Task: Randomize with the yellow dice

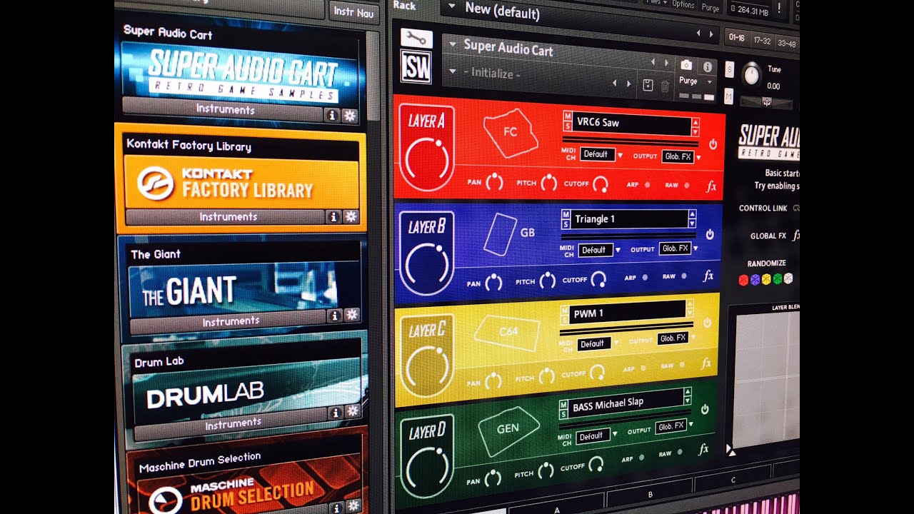Action: point(766,279)
